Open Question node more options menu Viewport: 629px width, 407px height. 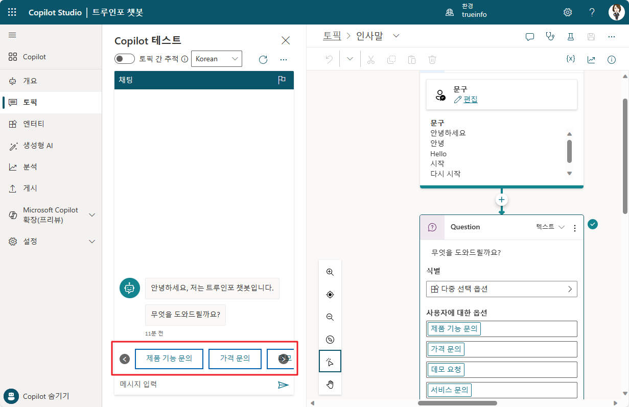[x=575, y=228]
